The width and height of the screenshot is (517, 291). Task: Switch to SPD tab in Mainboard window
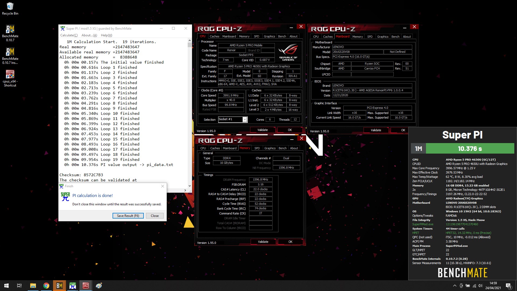click(x=370, y=37)
